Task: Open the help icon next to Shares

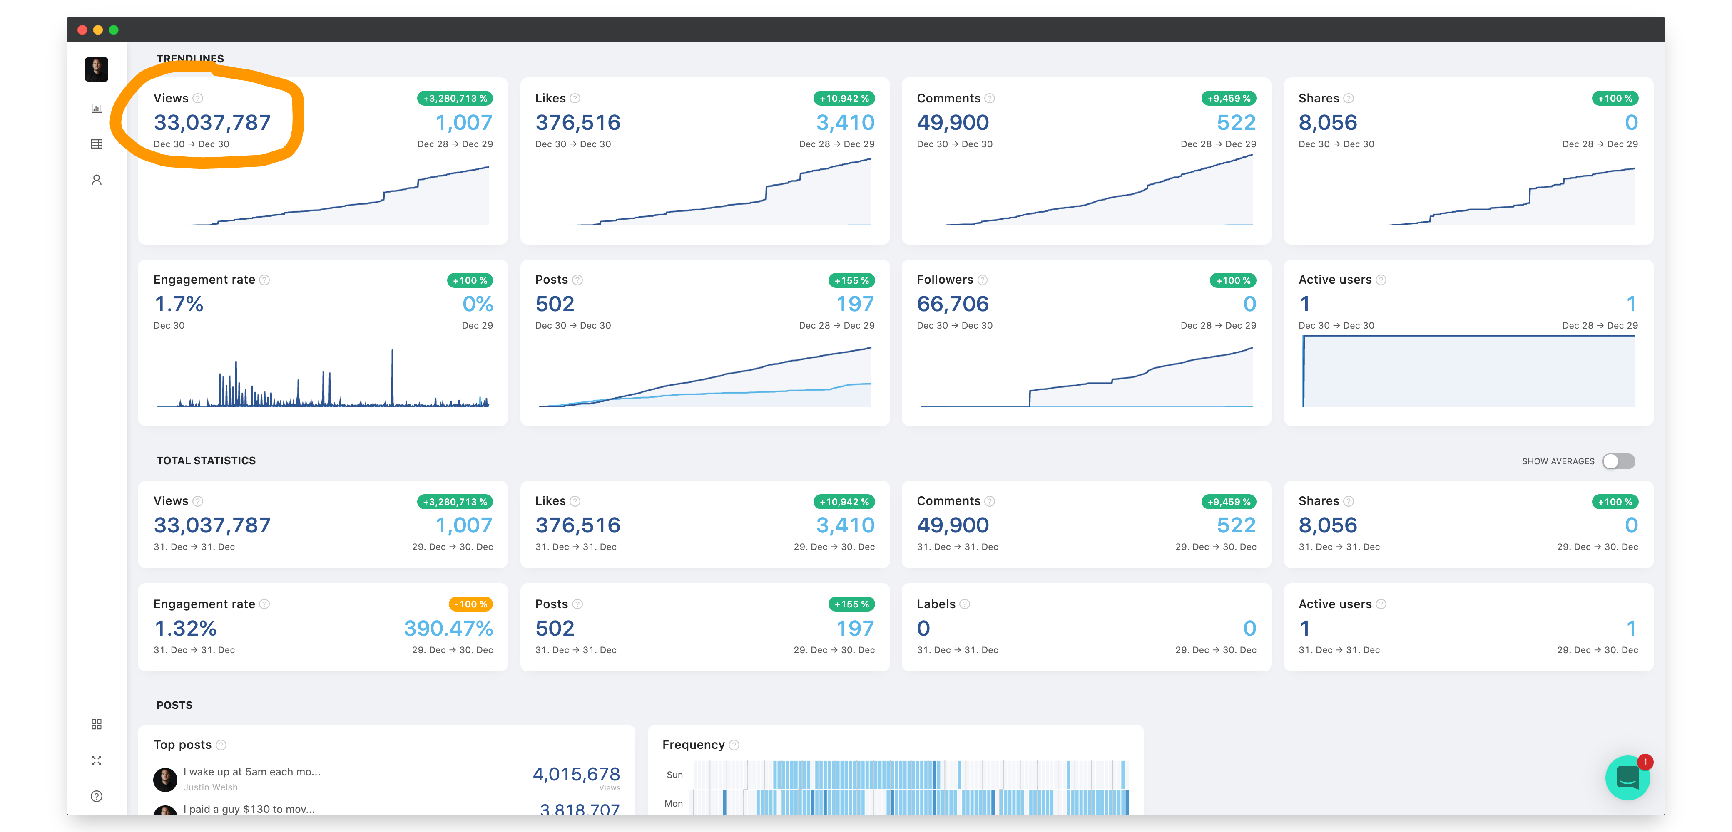Action: pyautogui.click(x=1349, y=98)
